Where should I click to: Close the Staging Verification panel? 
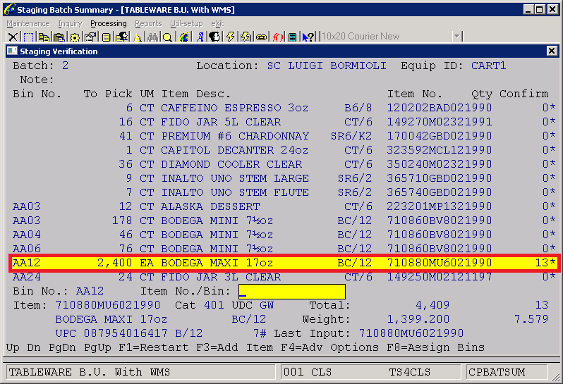click(552, 51)
